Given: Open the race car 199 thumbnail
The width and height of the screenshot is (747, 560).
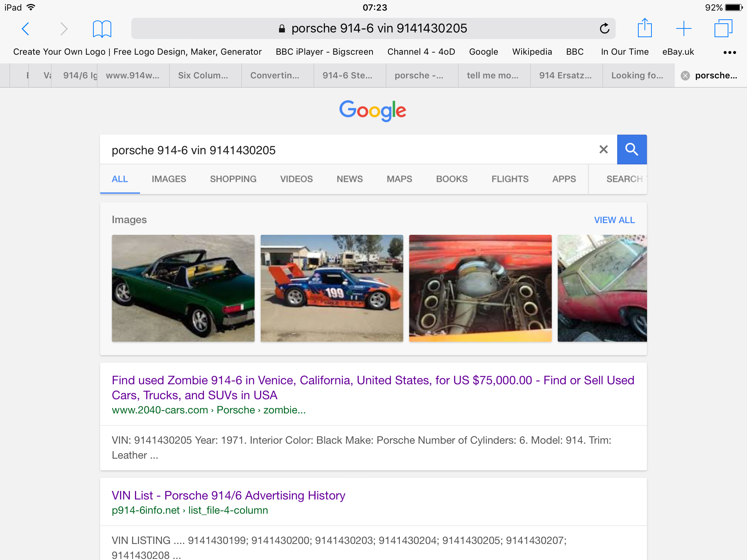Looking at the screenshot, I should pos(332,288).
